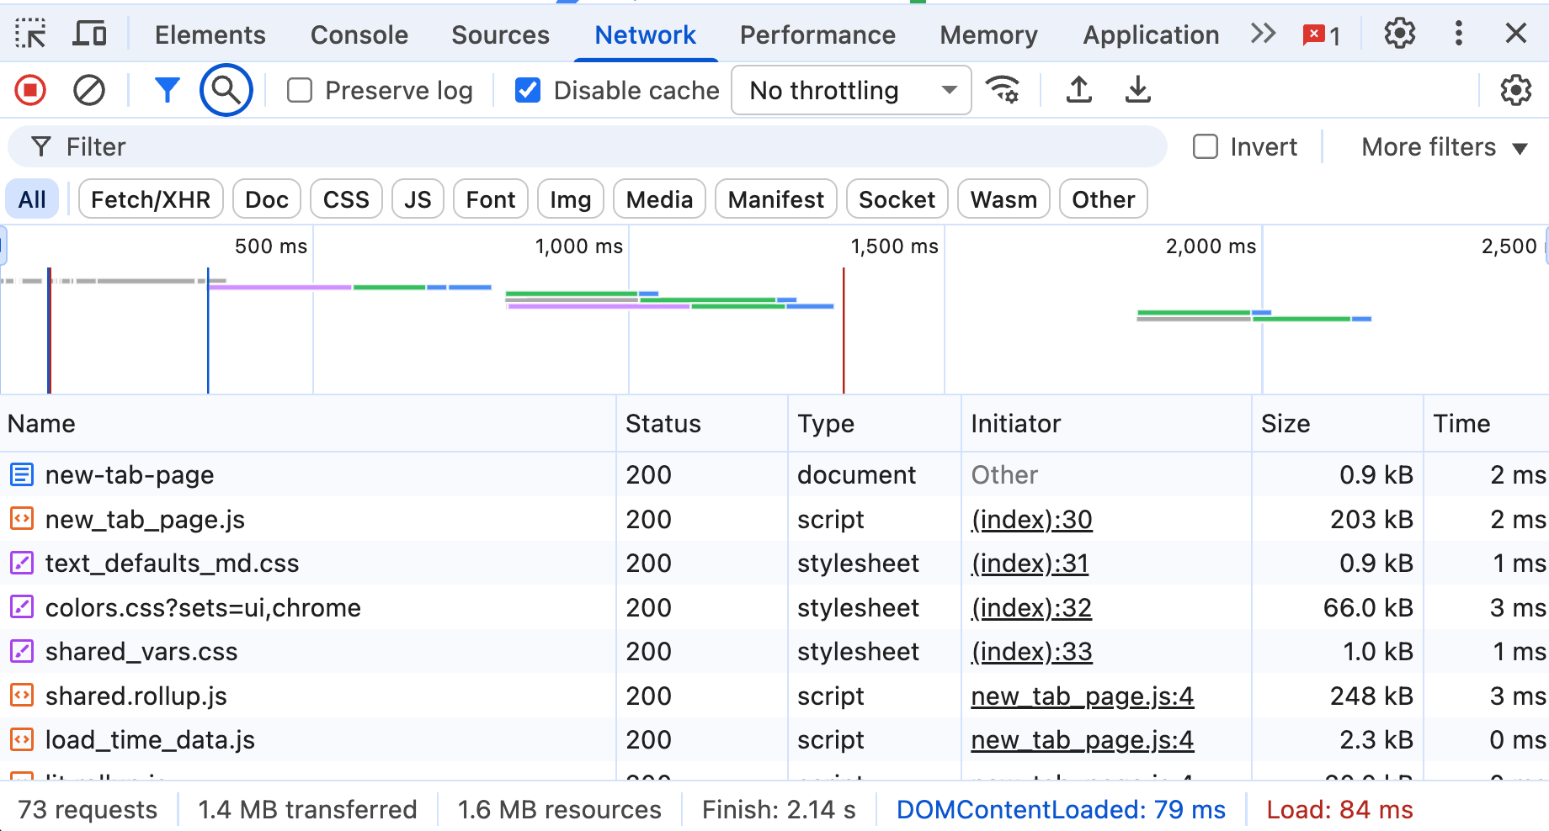Expand the More filters dropdown
Screen dimensions: 1549x831
tap(1444, 147)
